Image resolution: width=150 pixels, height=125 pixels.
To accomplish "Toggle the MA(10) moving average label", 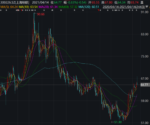I will pyautogui.click(x=28, y=7).
